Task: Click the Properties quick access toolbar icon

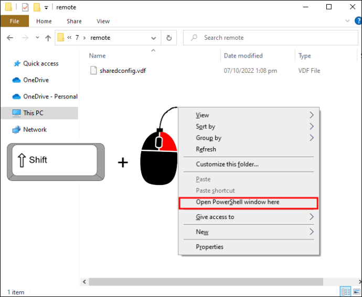Action: pos(25,7)
